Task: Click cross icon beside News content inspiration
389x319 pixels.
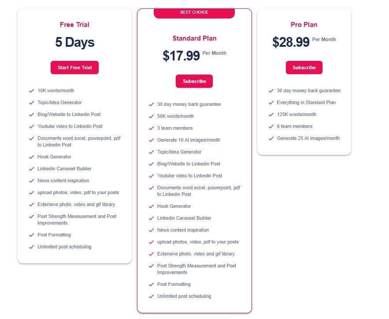Action: pyautogui.click(x=31, y=180)
